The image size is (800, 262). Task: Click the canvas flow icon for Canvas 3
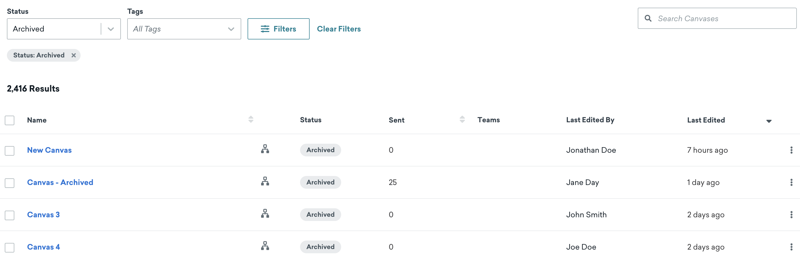click(265, 214)
